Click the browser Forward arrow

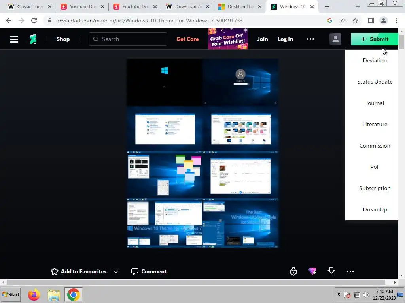(x=21, y=21)
